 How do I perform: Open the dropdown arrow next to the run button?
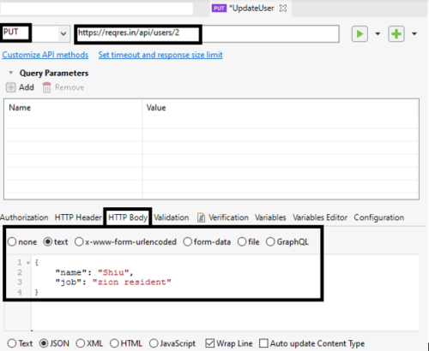point(378,34)
